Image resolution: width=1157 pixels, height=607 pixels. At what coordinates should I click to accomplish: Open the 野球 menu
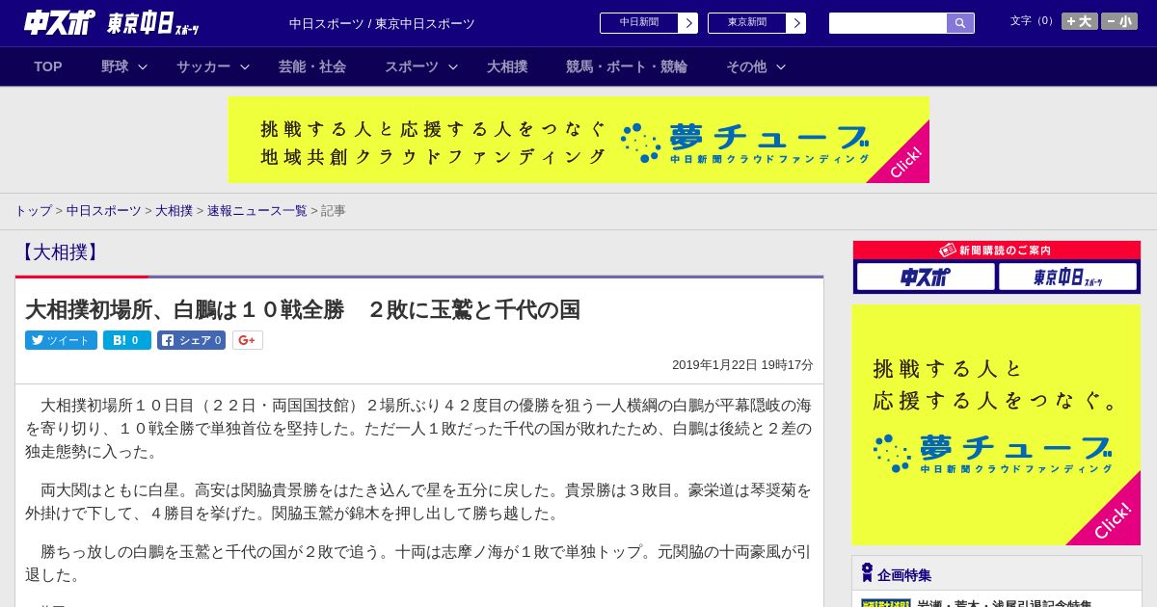pyautogui.click(x=115, y=66)
